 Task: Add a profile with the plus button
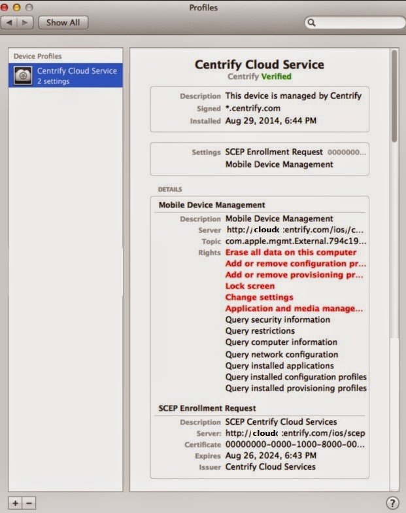coord(15,503)
